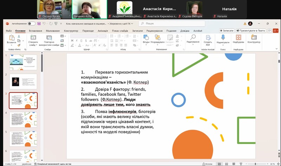This screenshot has height=166, width=281.
Task: Click the user account avatar
Action: pos(250,23)
